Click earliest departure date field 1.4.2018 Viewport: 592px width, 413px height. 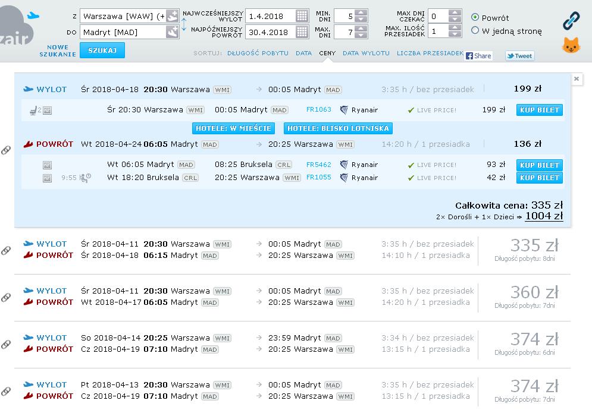[270, 16]
